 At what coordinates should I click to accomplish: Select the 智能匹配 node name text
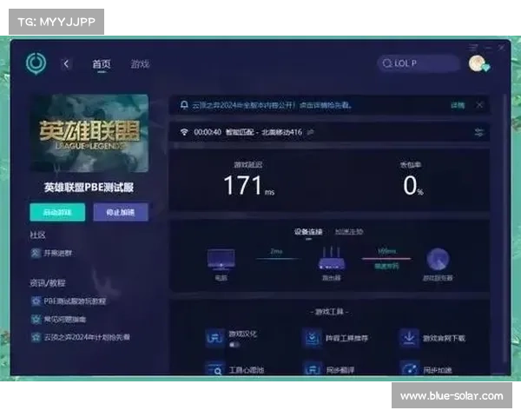pos(264,132)
